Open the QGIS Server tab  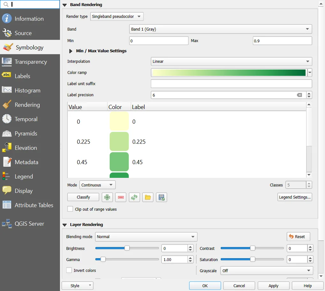point(30,224)
